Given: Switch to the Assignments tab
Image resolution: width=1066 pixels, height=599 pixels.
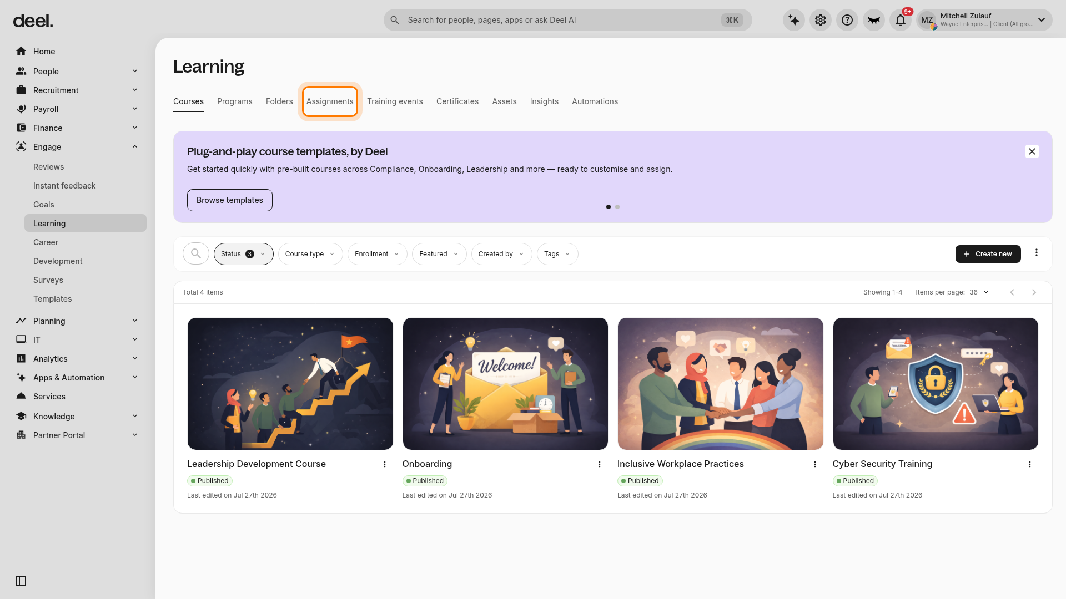Looking at the screenshot, I should 330,101.
